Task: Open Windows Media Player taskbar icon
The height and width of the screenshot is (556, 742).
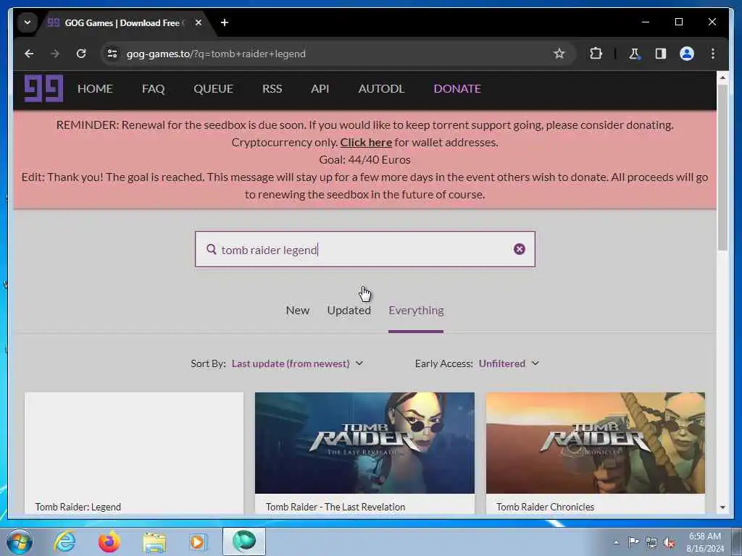Action: (x=198, y=542)
